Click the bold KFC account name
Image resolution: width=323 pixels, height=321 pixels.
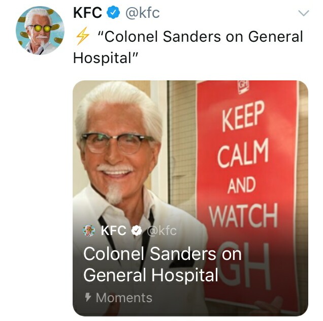click(x=88, y=13)
